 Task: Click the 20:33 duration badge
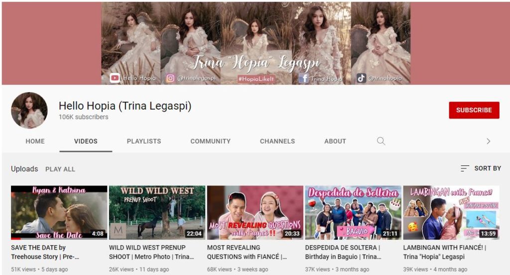292,234
